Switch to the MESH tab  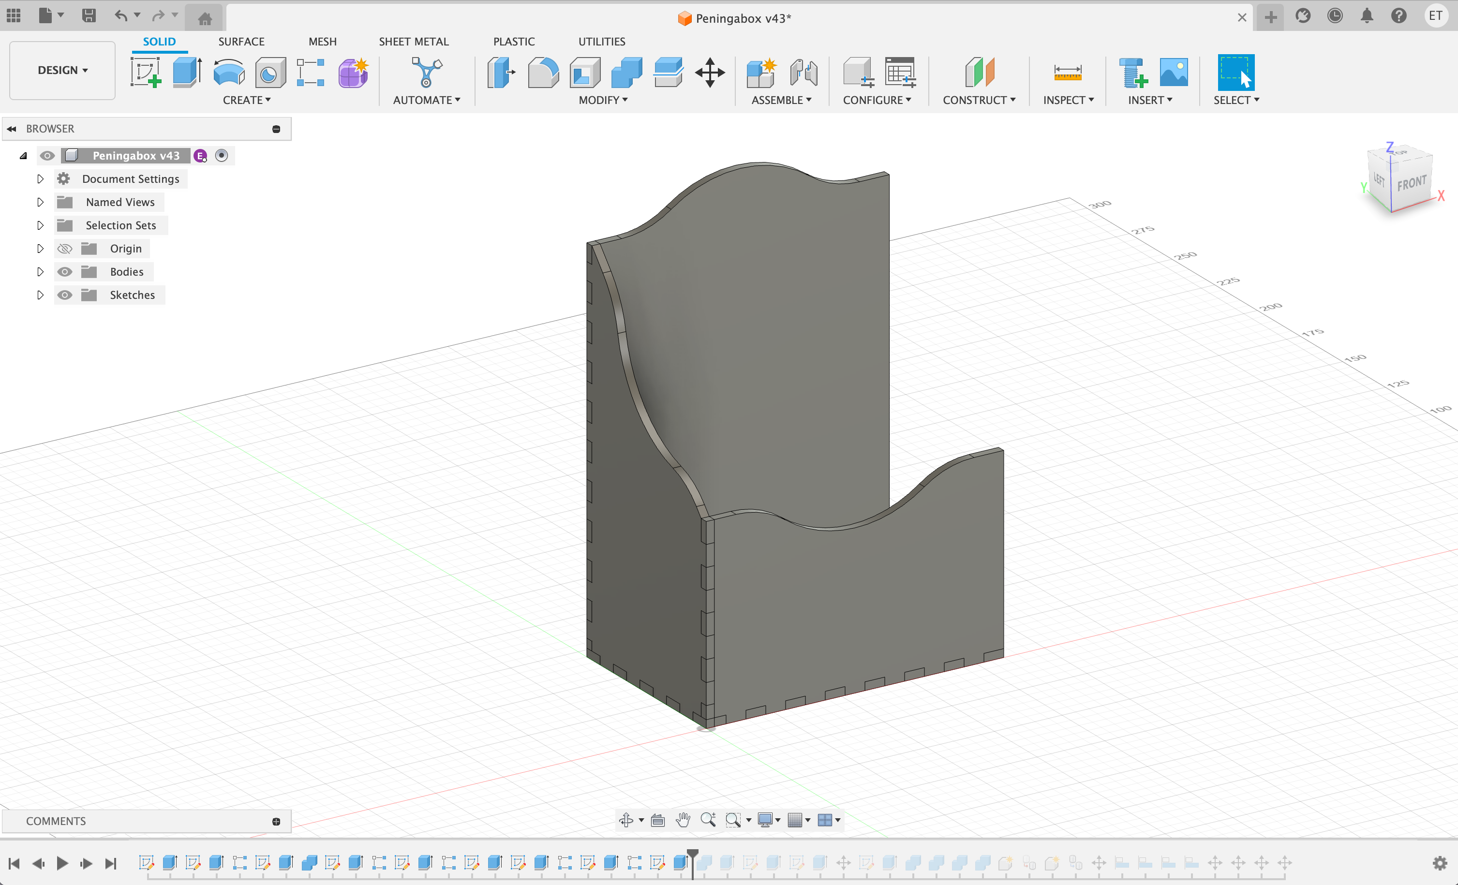pyautogui.click(x=323, y=42)
